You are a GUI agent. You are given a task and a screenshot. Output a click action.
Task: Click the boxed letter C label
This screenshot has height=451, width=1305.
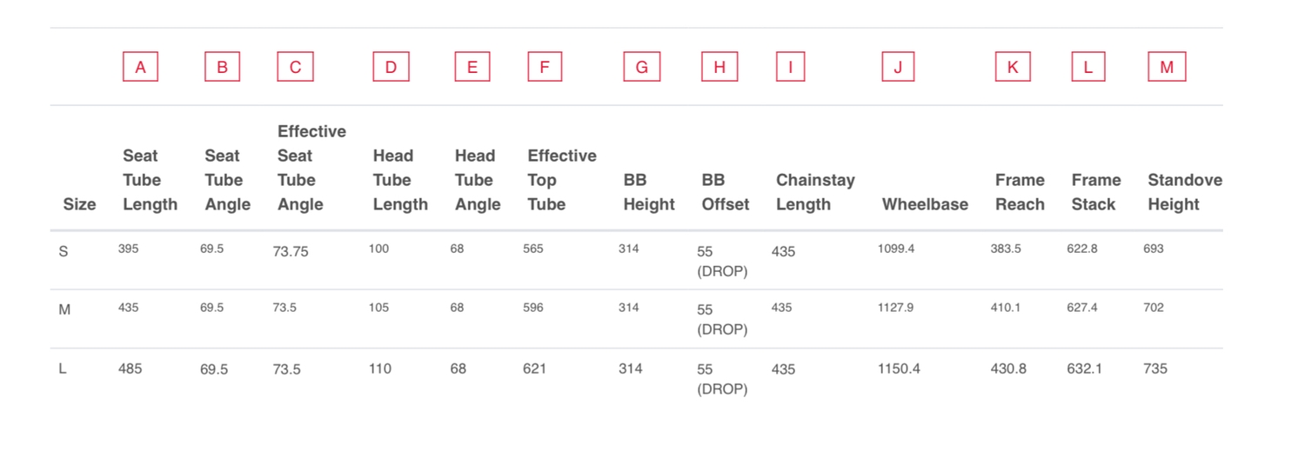(295, 67)
